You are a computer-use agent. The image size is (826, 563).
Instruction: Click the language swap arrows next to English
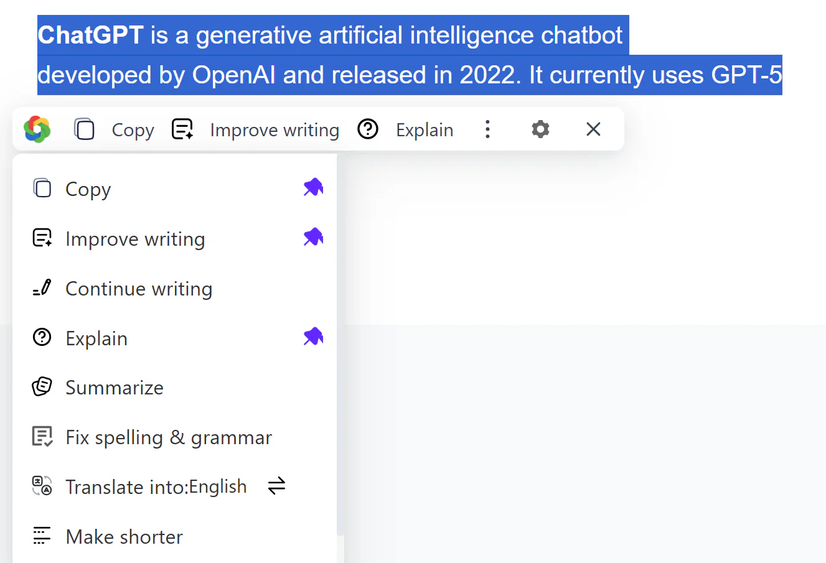click(276, 486)
